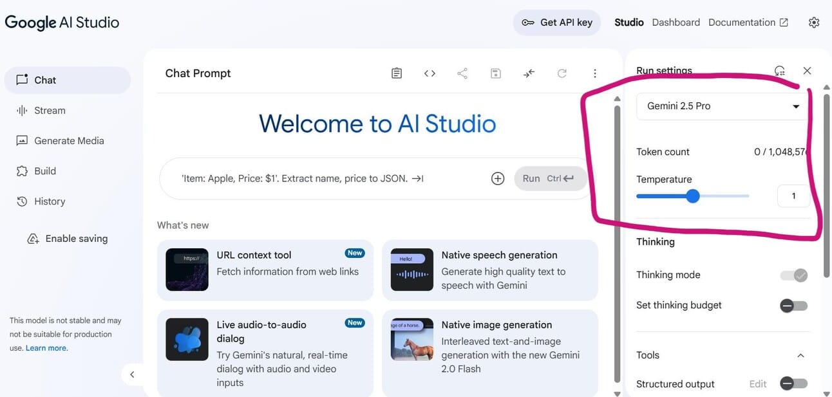
Task: Click the Google AI Studio logo
Action: coord(62,23)
